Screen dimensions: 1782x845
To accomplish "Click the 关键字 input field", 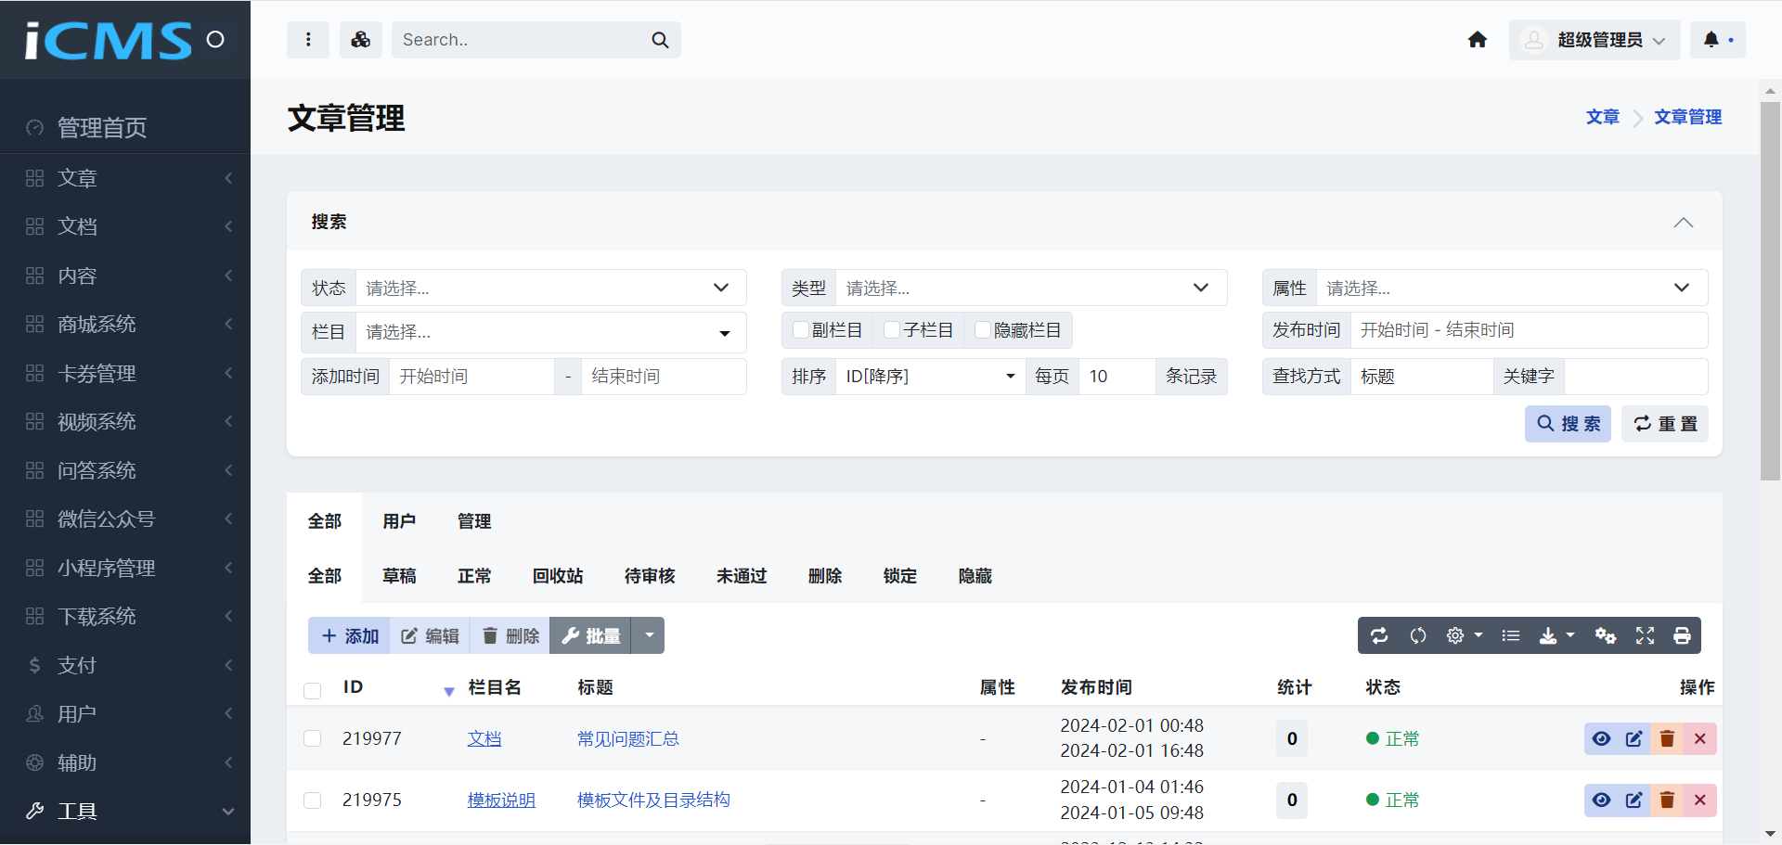I will pos(1635,377).
